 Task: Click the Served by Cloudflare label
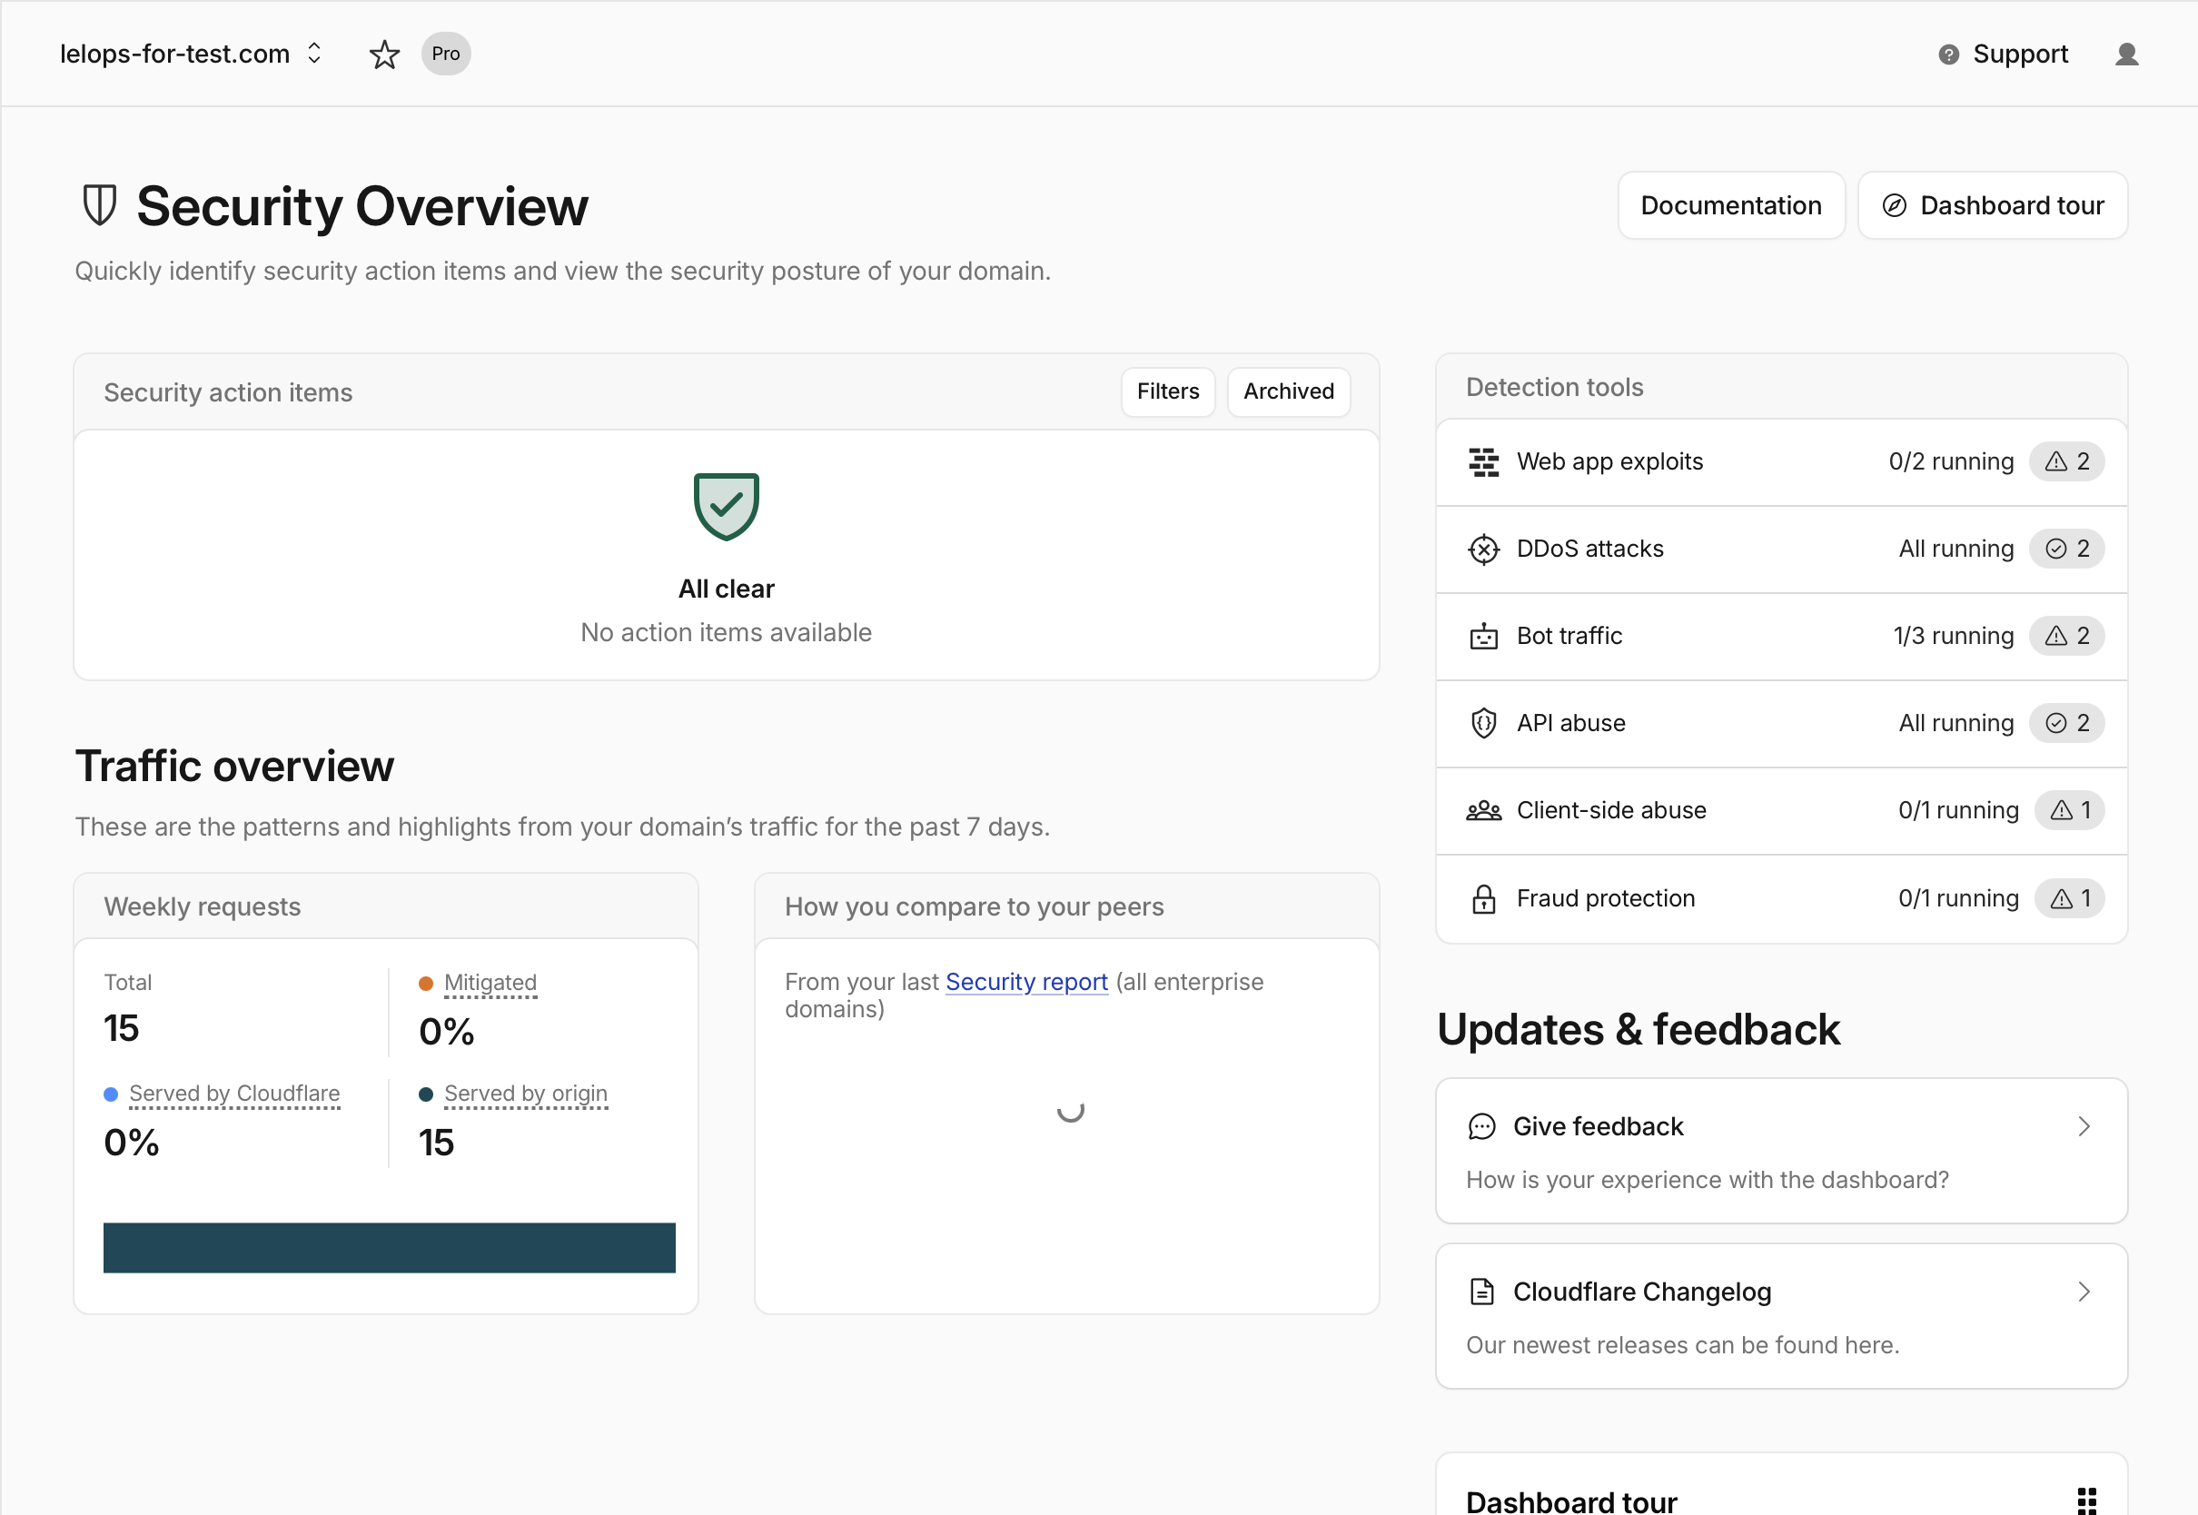tap(234, 1094)
